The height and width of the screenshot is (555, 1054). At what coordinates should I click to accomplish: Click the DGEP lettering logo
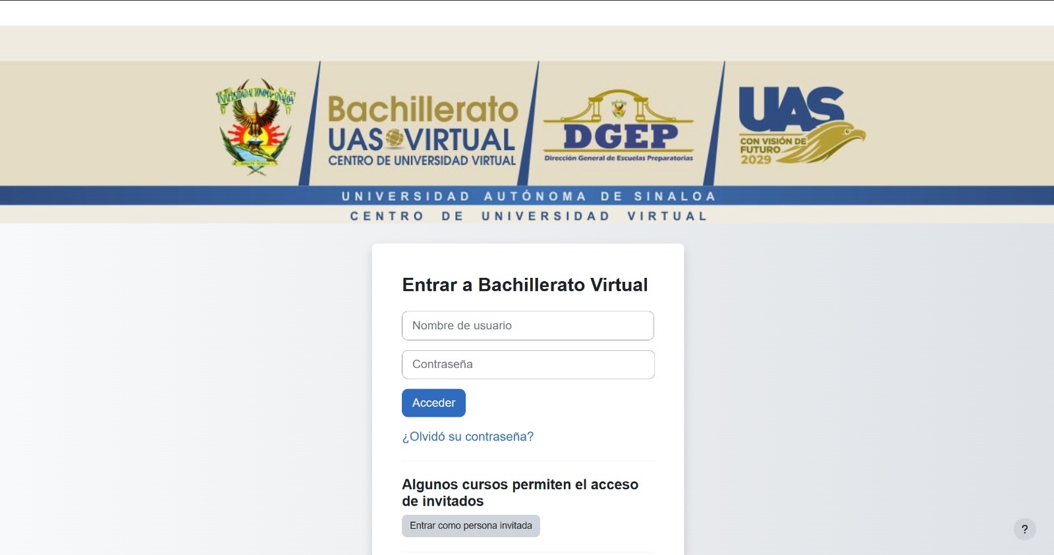tap(619, 137)
